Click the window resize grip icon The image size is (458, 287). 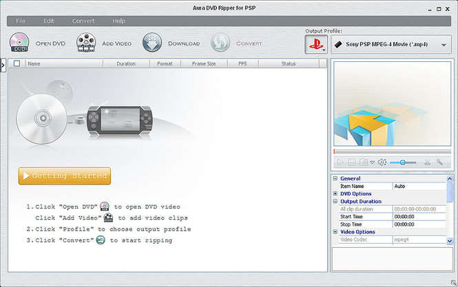point(453,282)
